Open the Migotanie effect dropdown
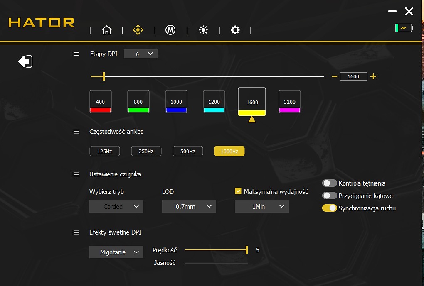Image resolution: width=424 pixels, height=286 pixels. [x=116, y=252]
